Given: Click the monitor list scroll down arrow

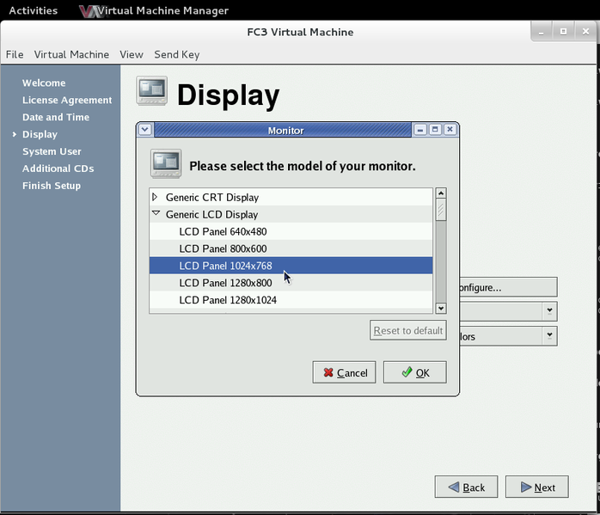Looking at the screenshot, I should [x=441, y=308].
